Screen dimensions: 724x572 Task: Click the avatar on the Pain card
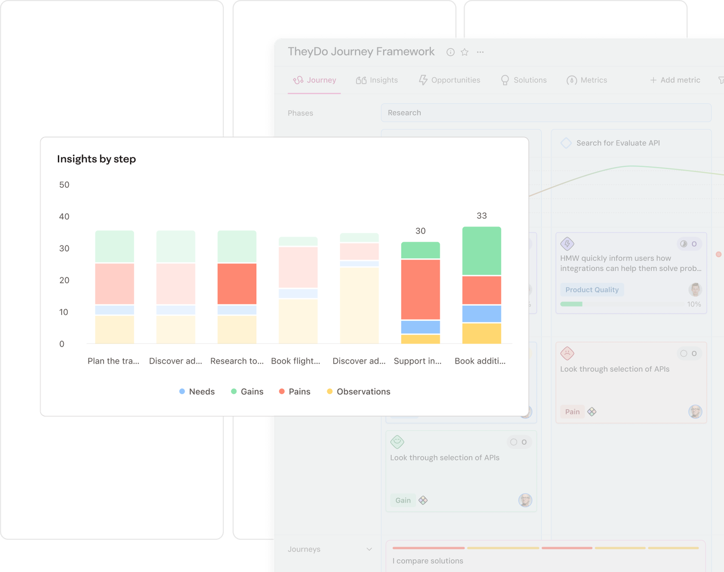695,412
